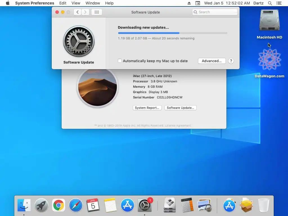Click the menu bar clock Wed Jan 5
288x216 pixels.
point(227,3)
